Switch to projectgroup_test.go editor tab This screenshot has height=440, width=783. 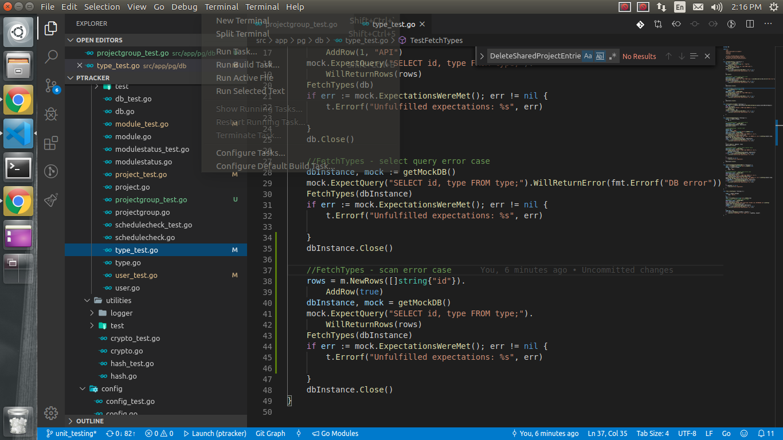[x=301, y=25]
